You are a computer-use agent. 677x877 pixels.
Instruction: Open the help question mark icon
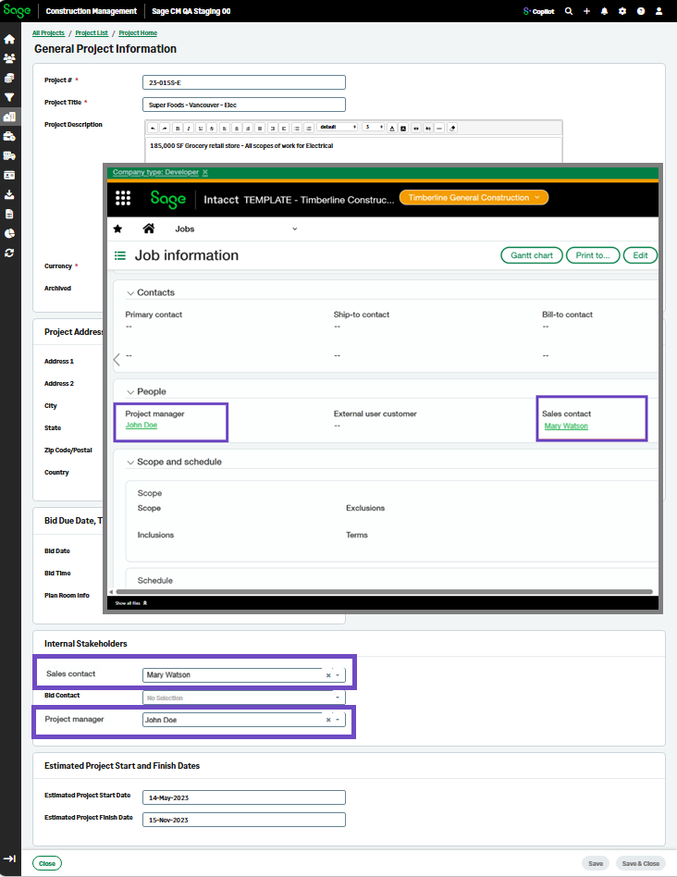(x=641, y=11)
